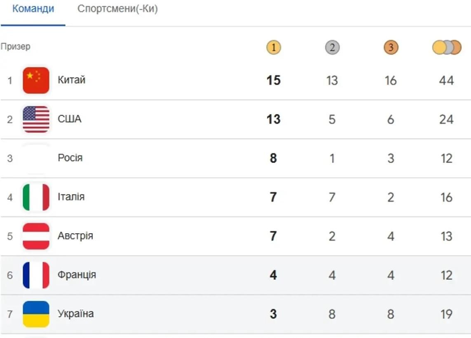Click the China flag icon
Viewport: 471px width, 338px height.
tap(36, 80)
